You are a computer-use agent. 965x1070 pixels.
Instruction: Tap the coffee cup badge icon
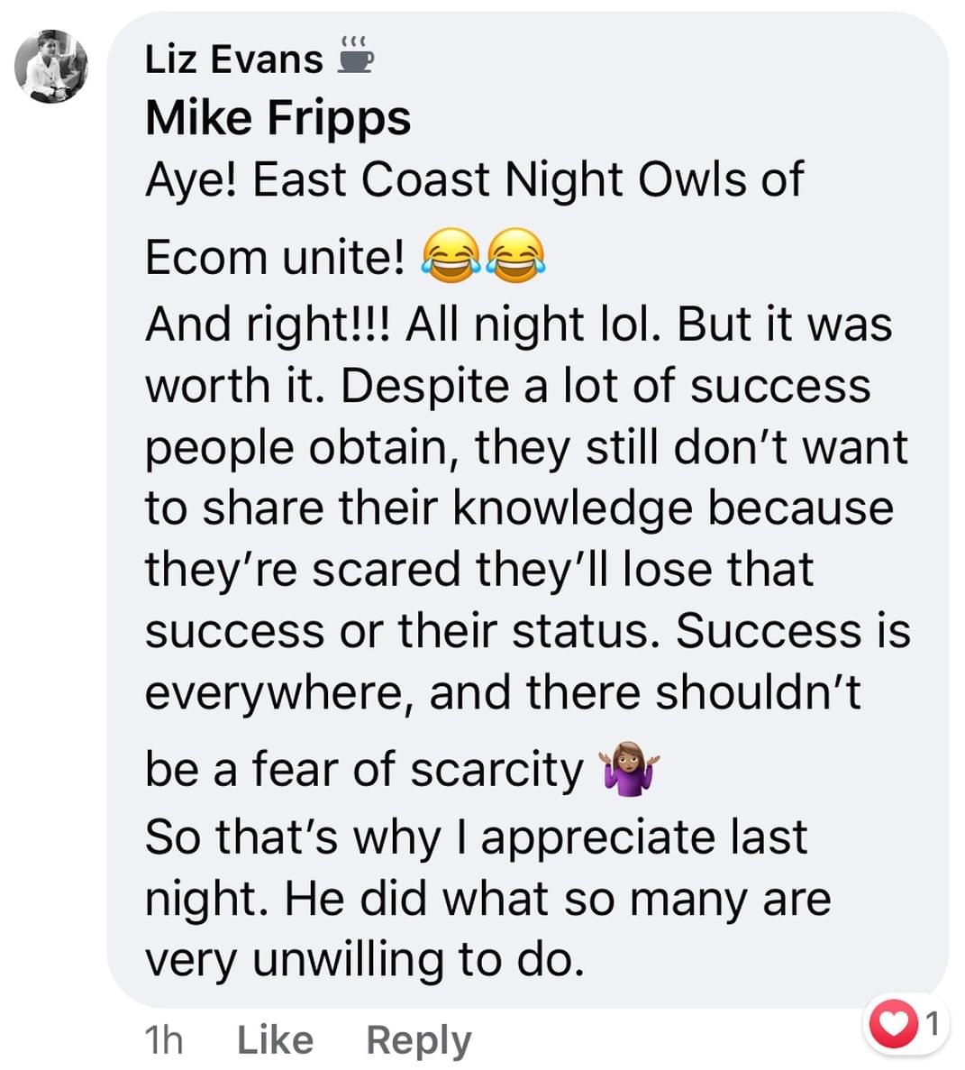[x=357, y=54]
